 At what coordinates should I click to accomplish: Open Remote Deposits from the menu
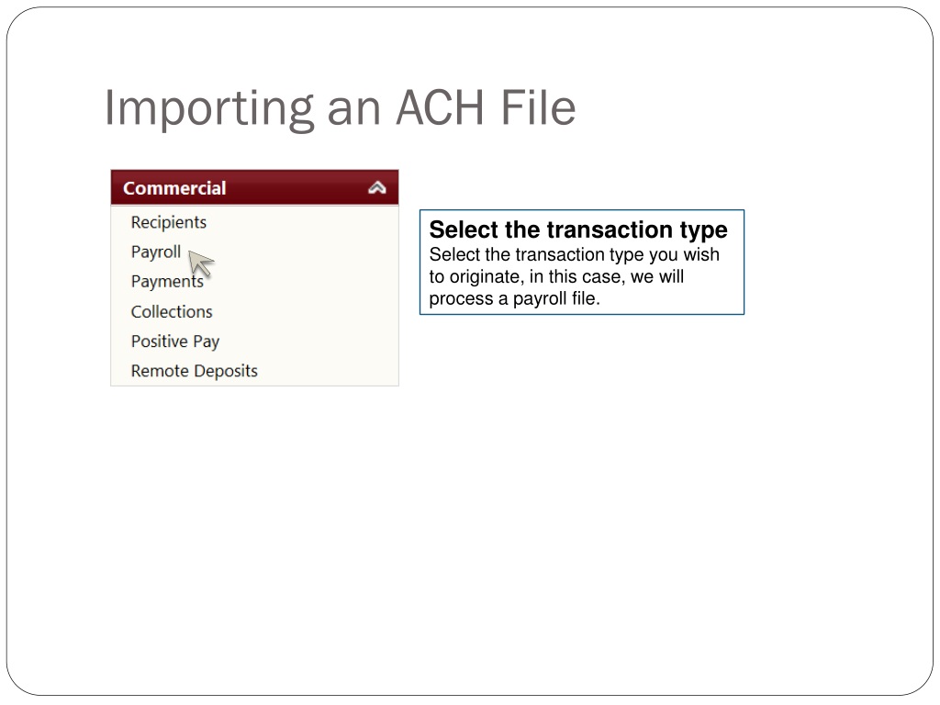[x=195, y=371]
